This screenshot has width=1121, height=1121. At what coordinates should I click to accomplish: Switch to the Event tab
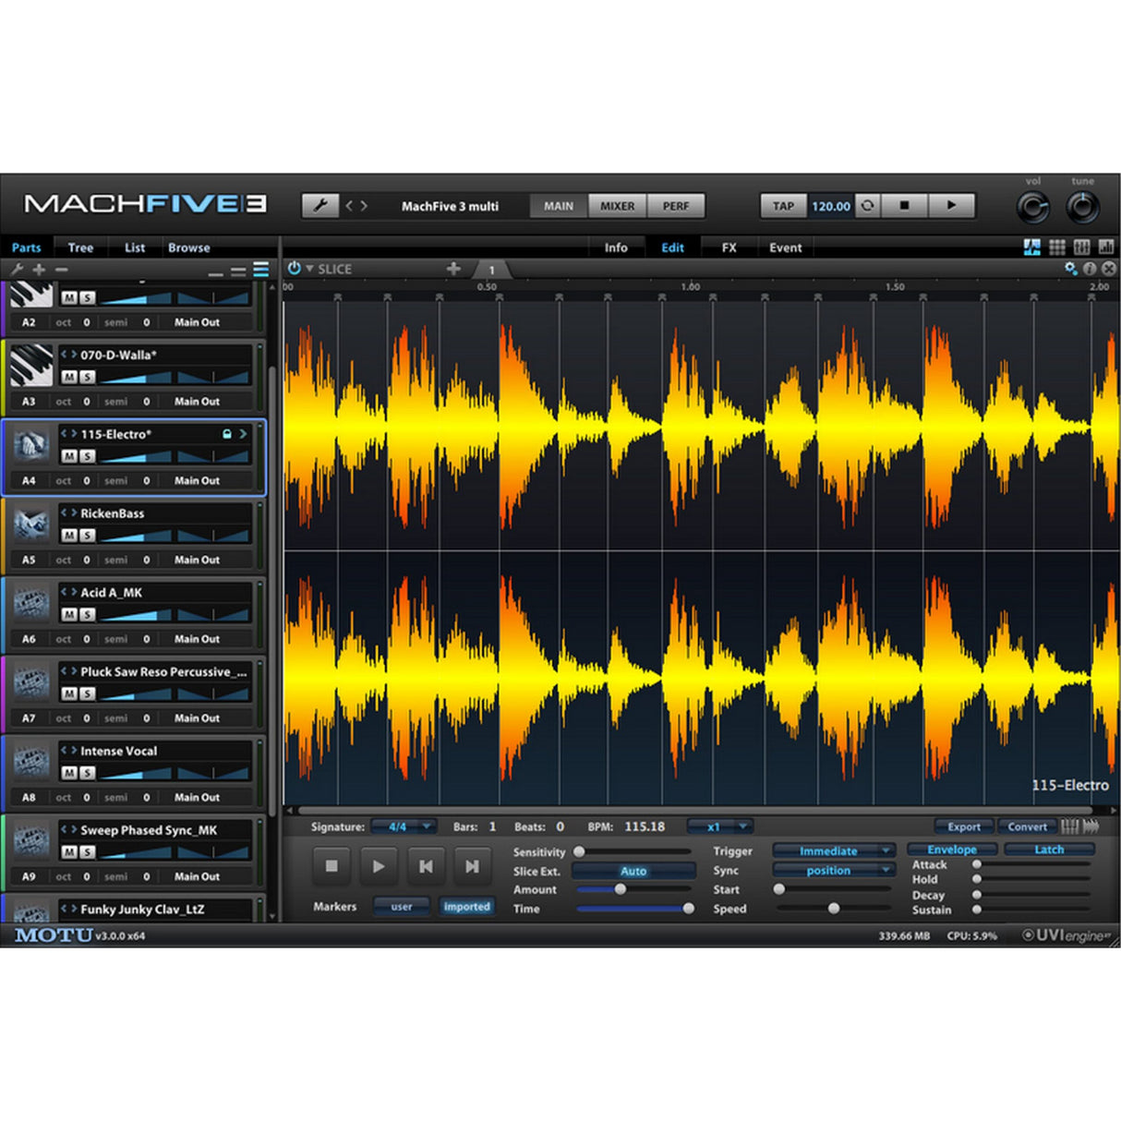pos(784,247)
